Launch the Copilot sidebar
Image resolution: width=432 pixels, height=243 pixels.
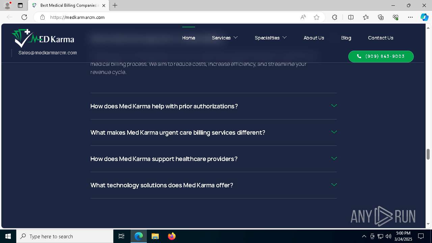coord(424,17)
